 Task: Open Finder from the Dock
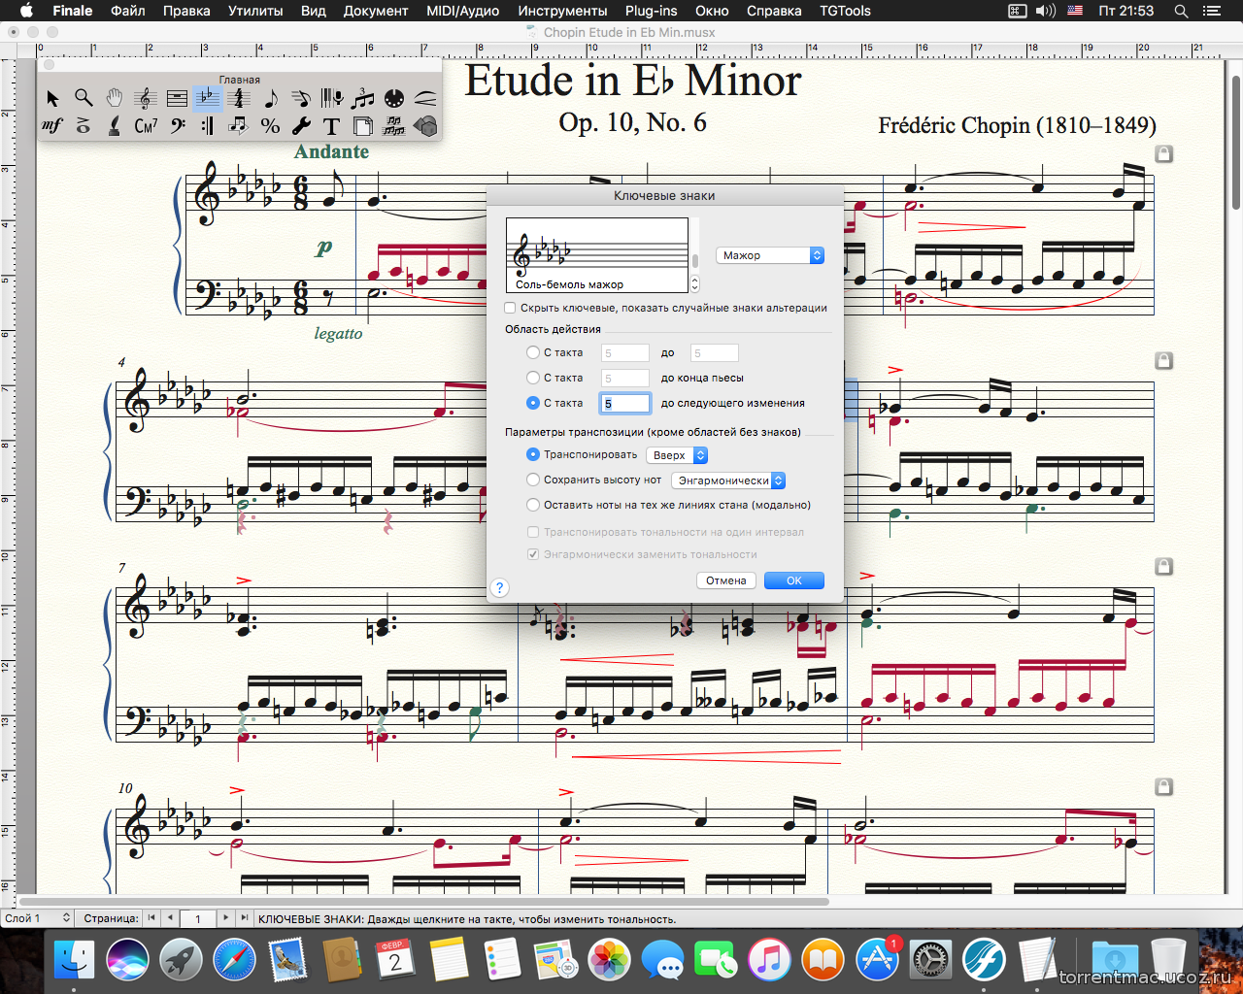tap(74, 960)
